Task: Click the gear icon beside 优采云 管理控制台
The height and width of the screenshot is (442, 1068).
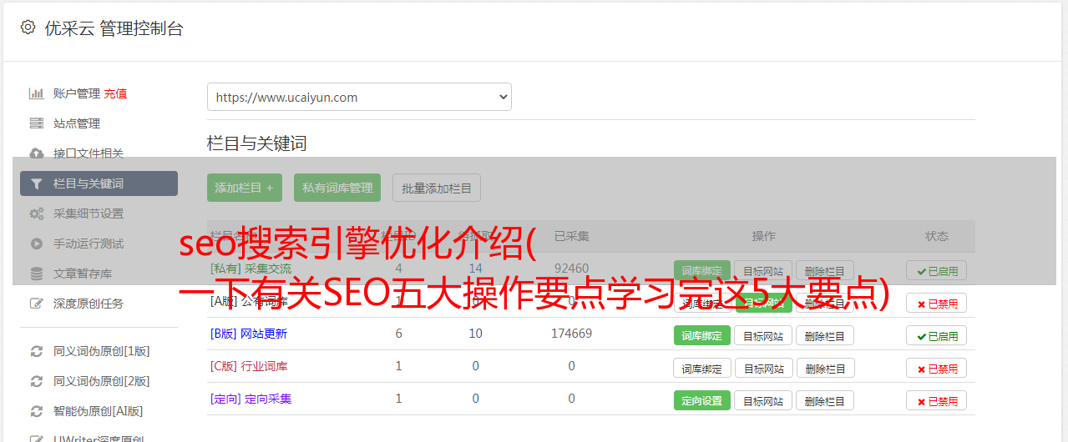Action: (x=28, y=28)
